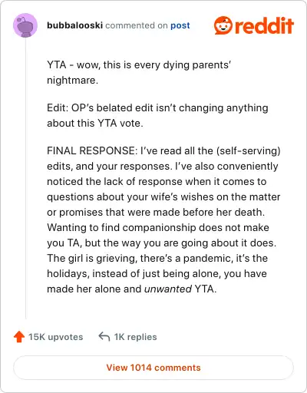Select the reply curved-arrow icon
The image size is (307, 393).
click(x=104, y=337)
